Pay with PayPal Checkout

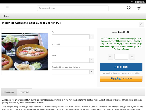click(x=121, y=79)
